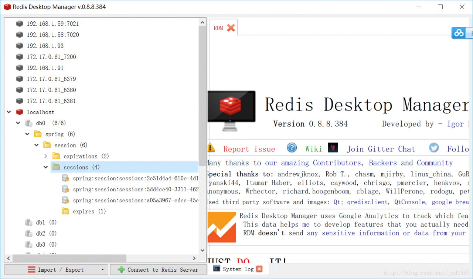Select the 172.17.0.61_7200 connection label
The width and height of the screenshot is (473, 279).
[x=51, y=57]
